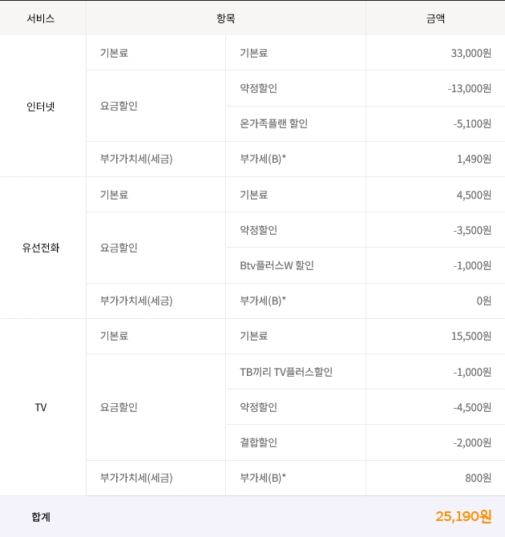Click the 합계 label in the footer
Screen dimensions: 505x537
pos(41,517)
